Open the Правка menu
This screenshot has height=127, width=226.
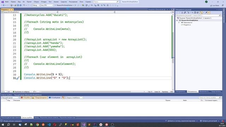(x=13, y=2)
